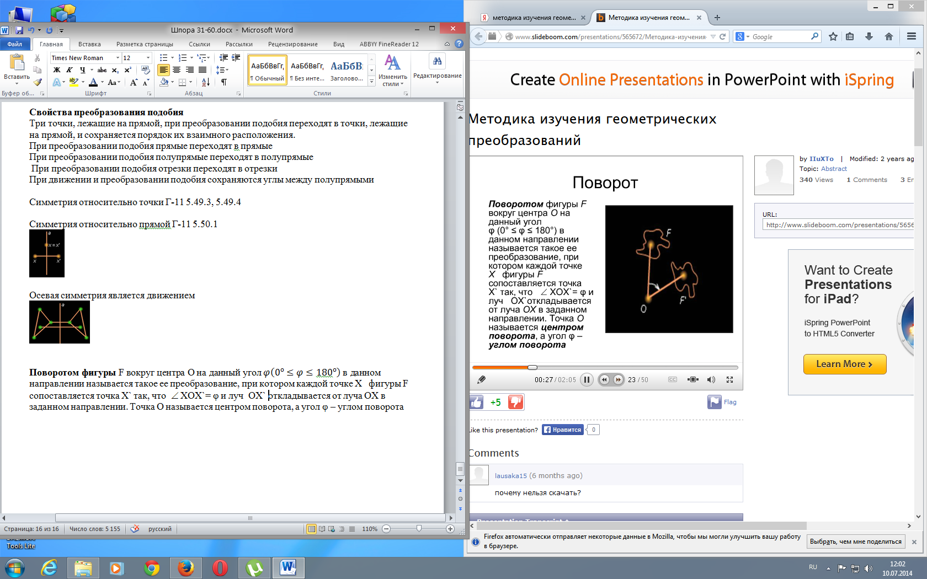927x579 pixels.
Task: Open Word Help question mark
Action: click(459, 44)
